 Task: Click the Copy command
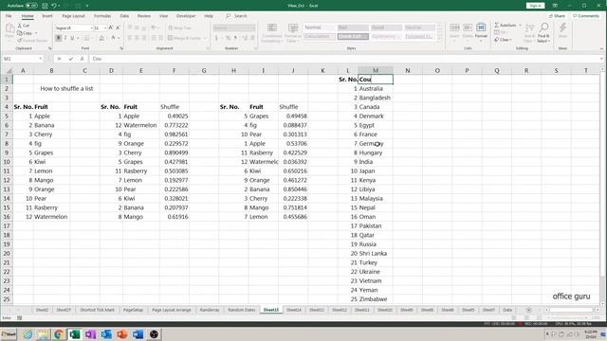pos(26,33)
